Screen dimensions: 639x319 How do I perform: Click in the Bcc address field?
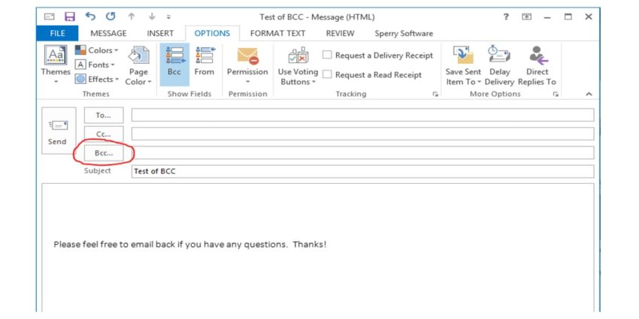coord(362,152)
